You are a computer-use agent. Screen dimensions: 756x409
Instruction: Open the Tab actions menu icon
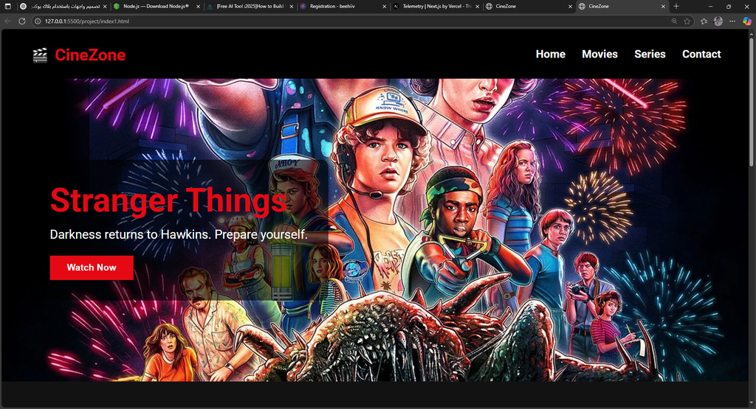point(7,6)
